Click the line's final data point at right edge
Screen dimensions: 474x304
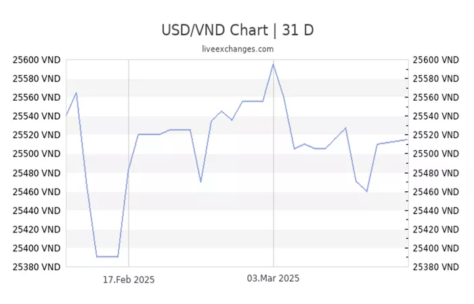407,140
